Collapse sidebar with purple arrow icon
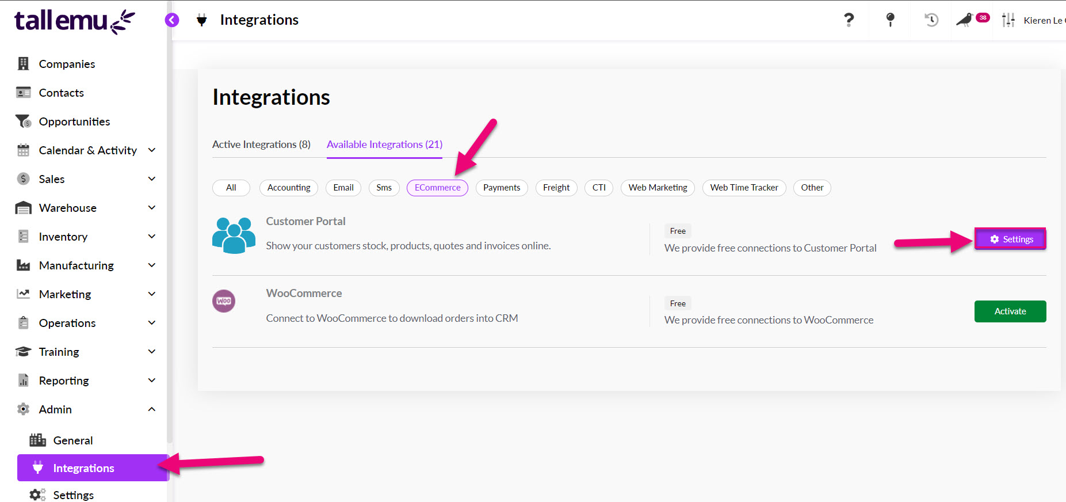The height and width of the screenshot is (502, 1066). 171,20
